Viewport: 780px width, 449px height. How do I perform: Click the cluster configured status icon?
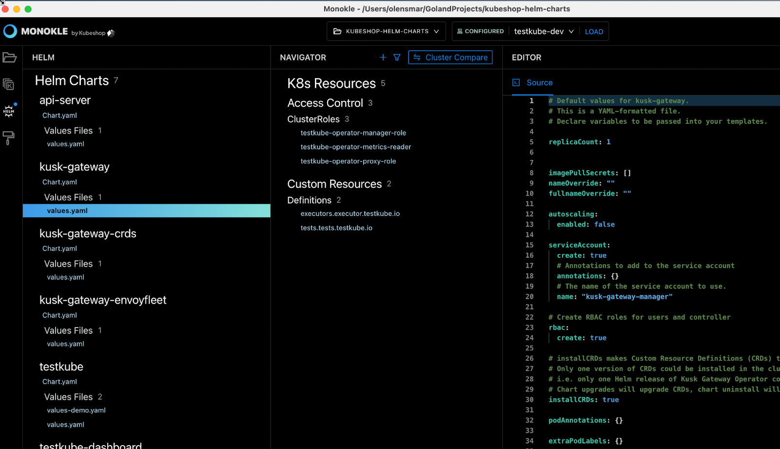[459, 31]
